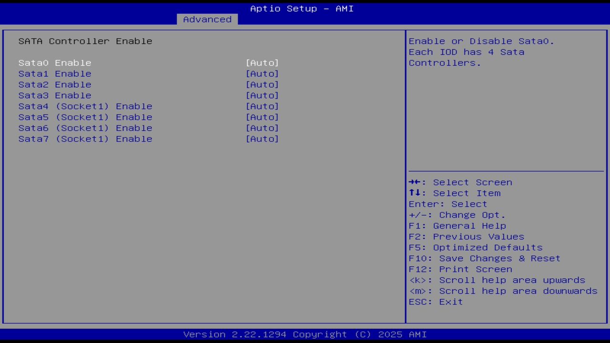The image size is (610, 343).
Task: Click the Aptio Setup title bar
Action: [301, 8]
